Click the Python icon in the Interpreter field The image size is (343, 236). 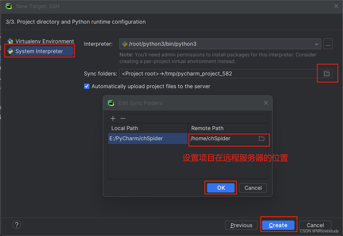pyautogui.click(x=125, y=44)
